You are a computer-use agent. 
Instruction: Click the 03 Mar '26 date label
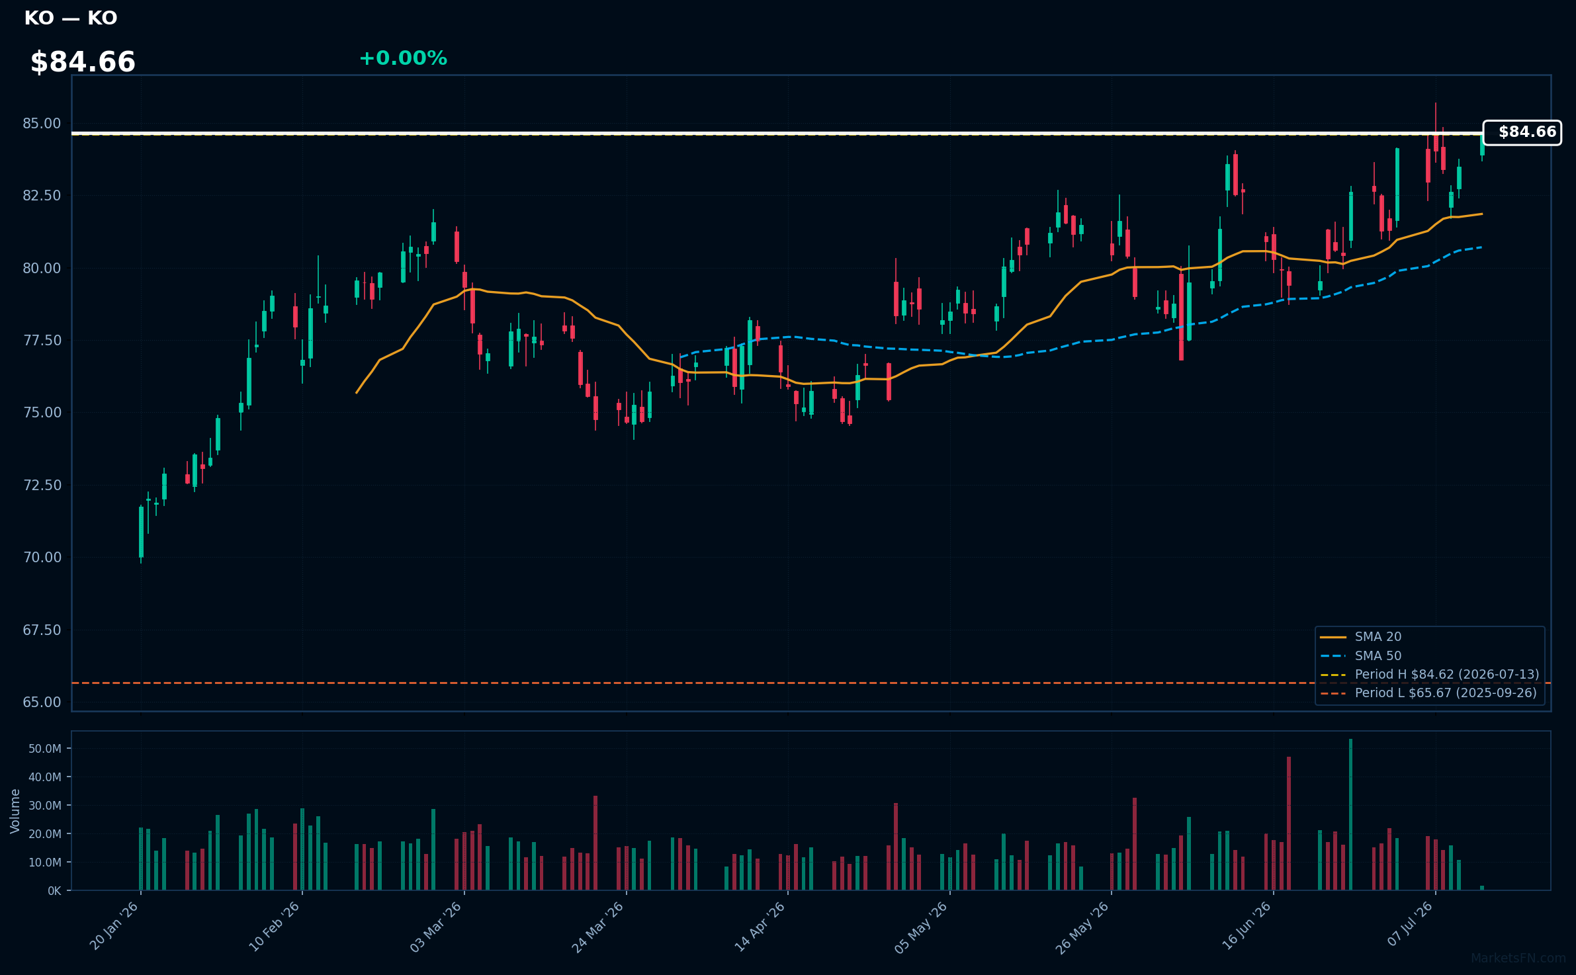tap(435, 927)
